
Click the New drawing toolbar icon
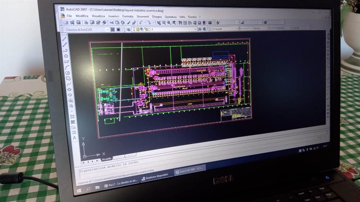click(66, 23)
